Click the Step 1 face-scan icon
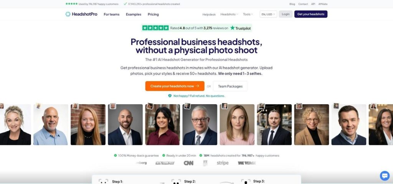393x184 pixels. [103, 181]
